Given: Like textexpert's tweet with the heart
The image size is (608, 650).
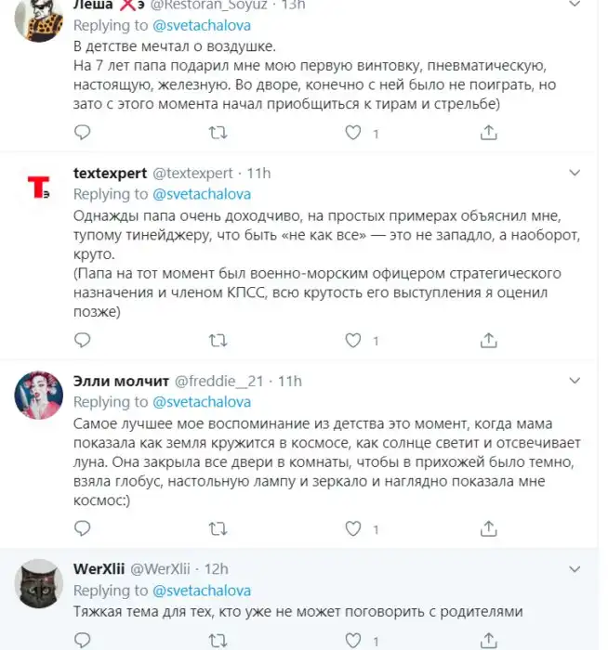Looking at the screenshot, I should 353,341.
